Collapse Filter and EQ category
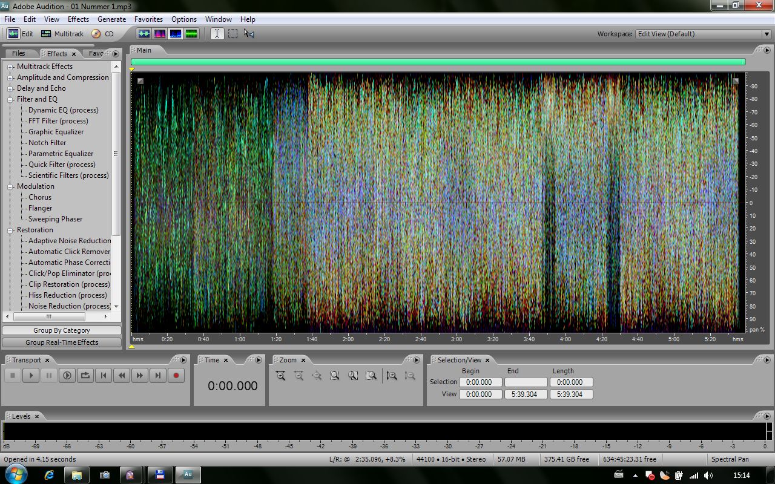Viewport: 775px width, 484px height. coord(10,100)
